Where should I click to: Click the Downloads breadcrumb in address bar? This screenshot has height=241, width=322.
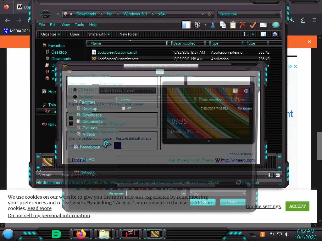tap(86, 14)
